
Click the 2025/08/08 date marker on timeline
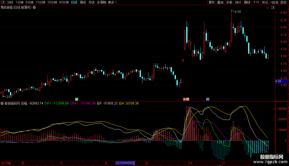click(126, 163)
